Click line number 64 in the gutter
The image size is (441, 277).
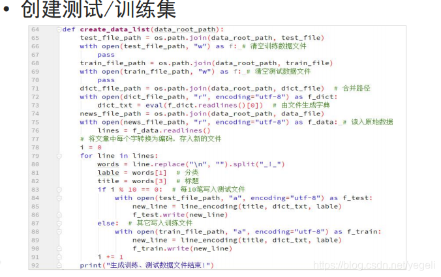35,29
